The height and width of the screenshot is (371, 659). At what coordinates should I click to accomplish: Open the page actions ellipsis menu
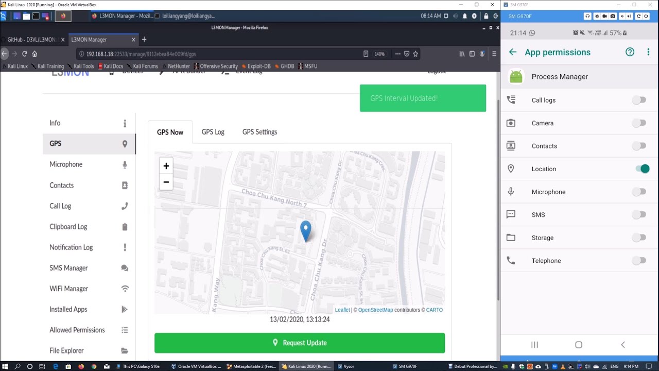397,54
